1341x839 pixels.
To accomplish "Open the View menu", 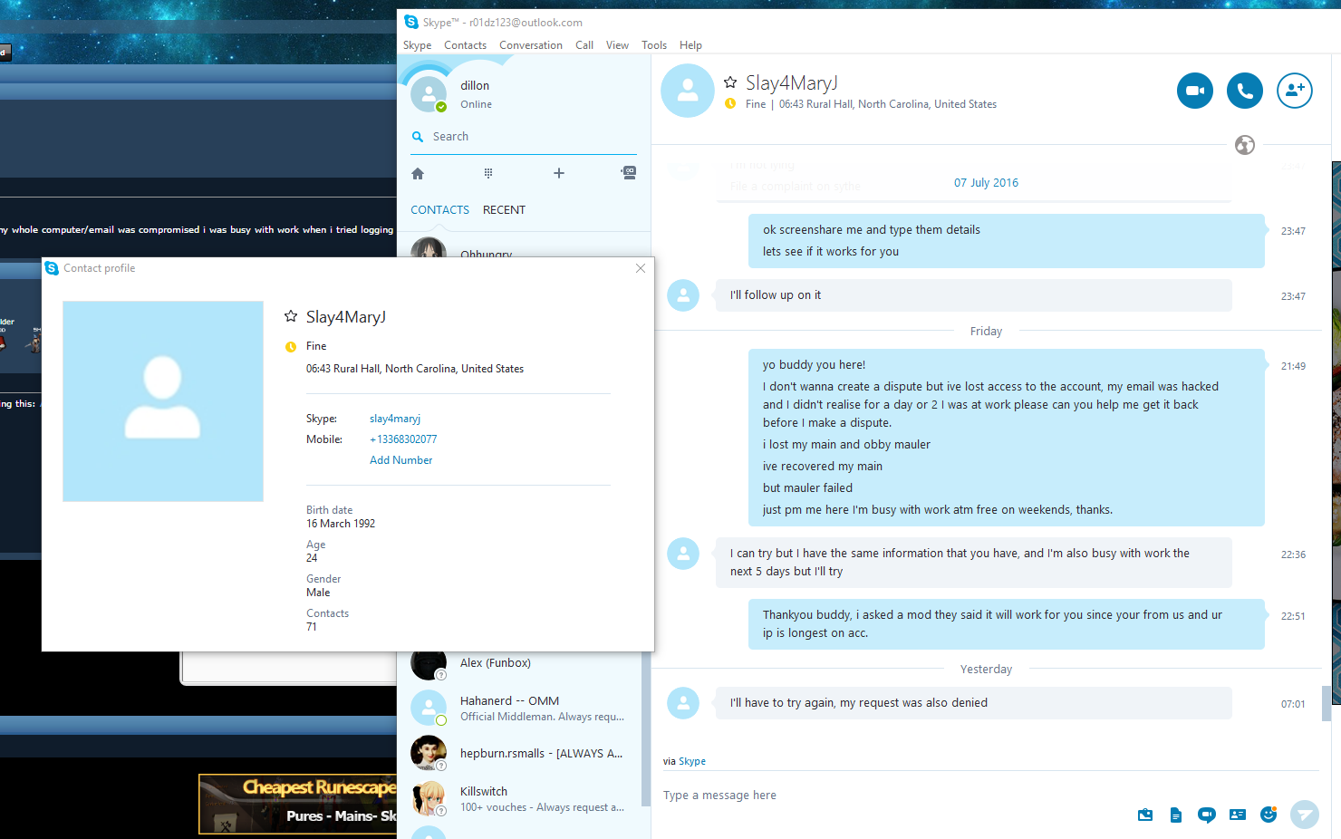I will [x=617, y=45].
